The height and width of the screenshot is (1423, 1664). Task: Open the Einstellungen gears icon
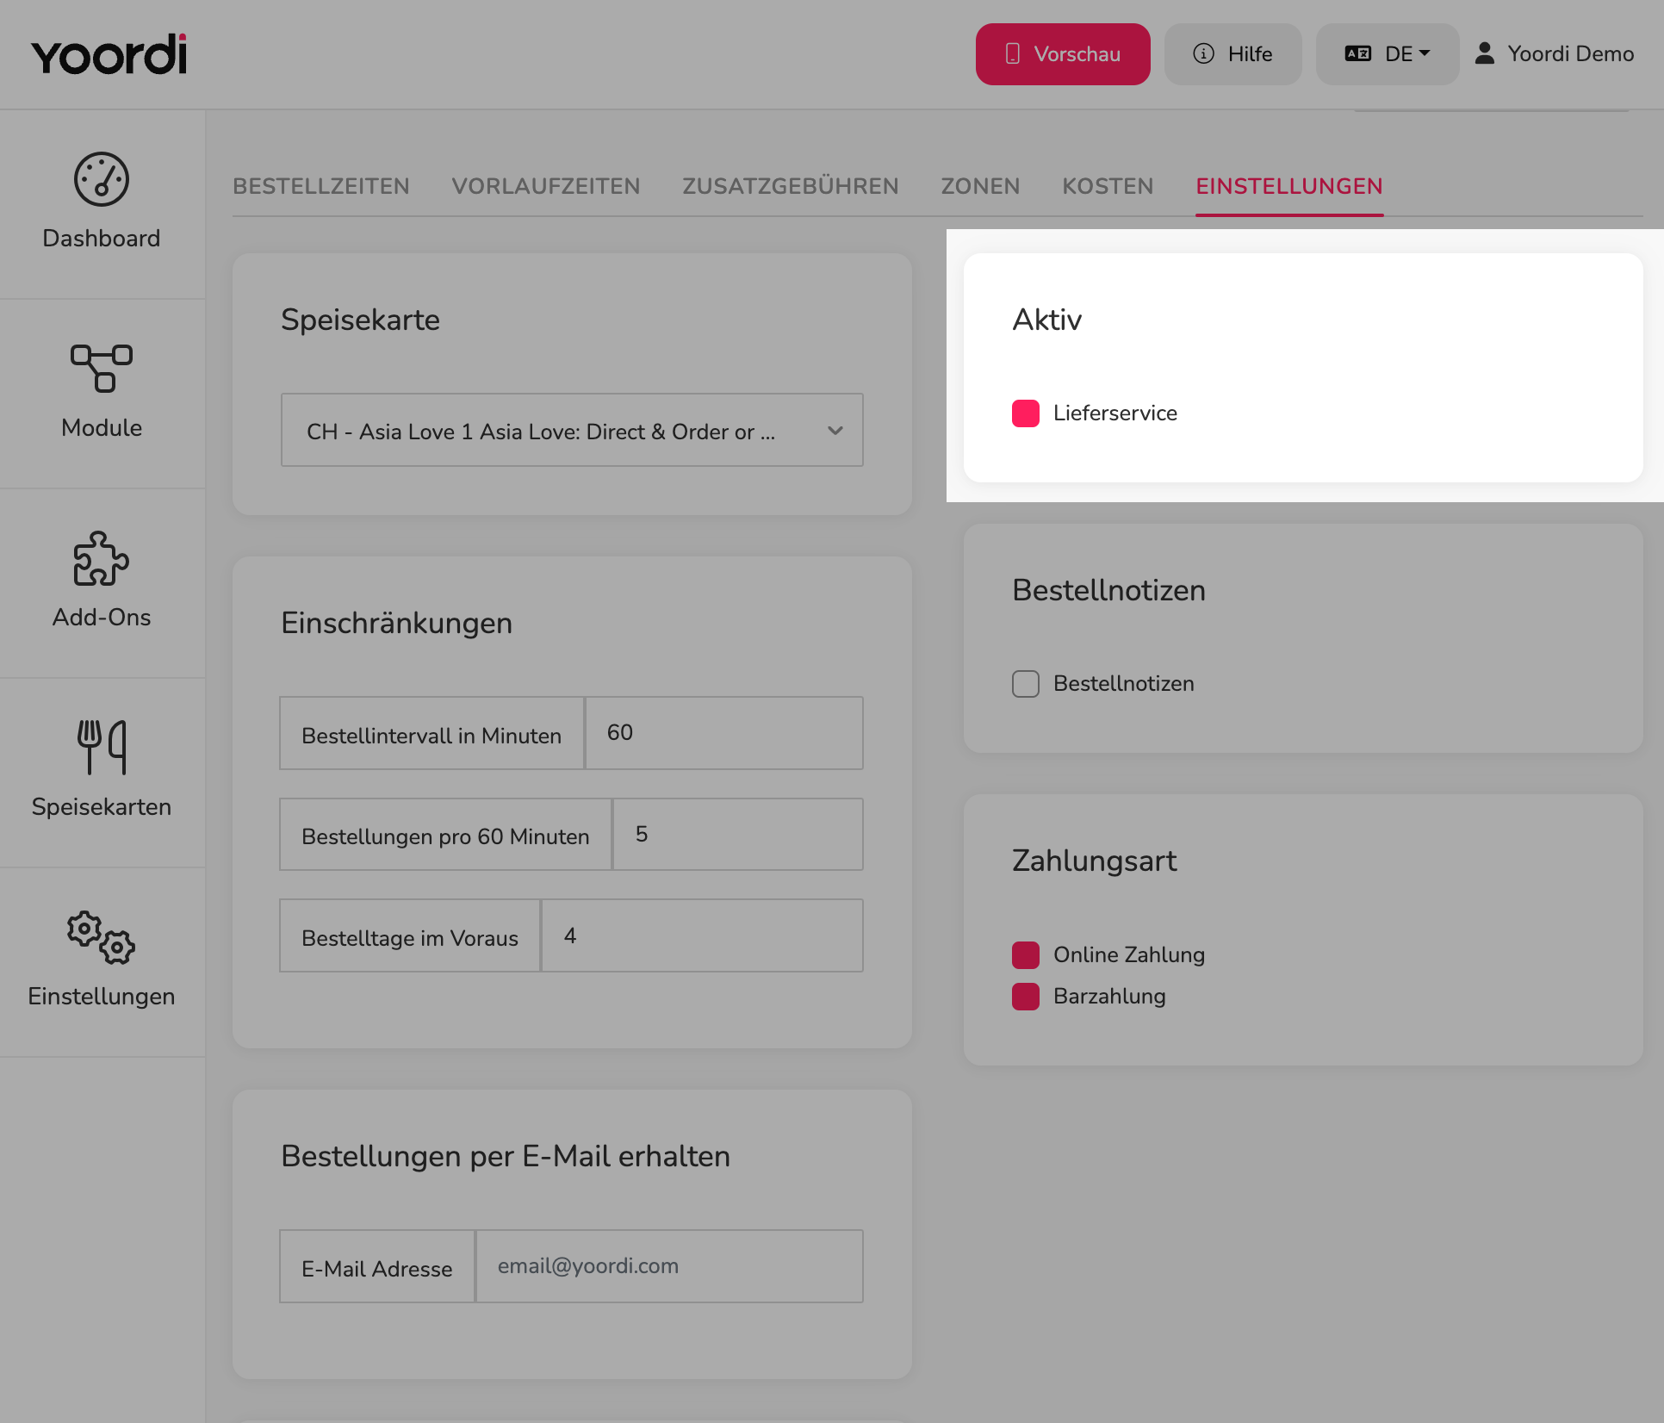[102, 937]
